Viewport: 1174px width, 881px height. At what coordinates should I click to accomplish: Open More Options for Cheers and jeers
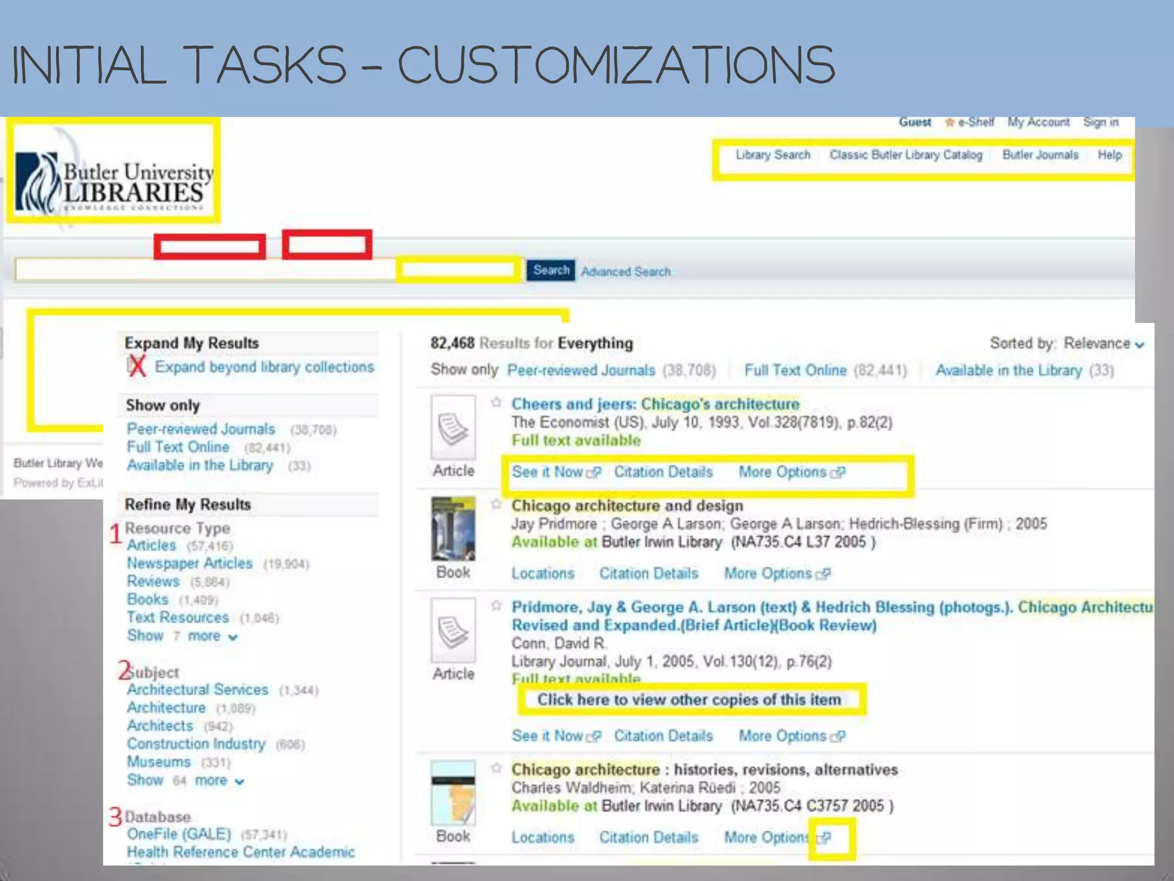792,472
